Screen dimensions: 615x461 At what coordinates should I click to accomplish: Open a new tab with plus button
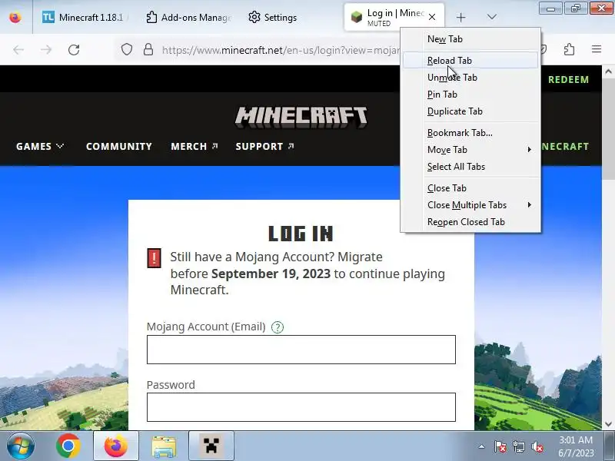(x=460, y=17)
